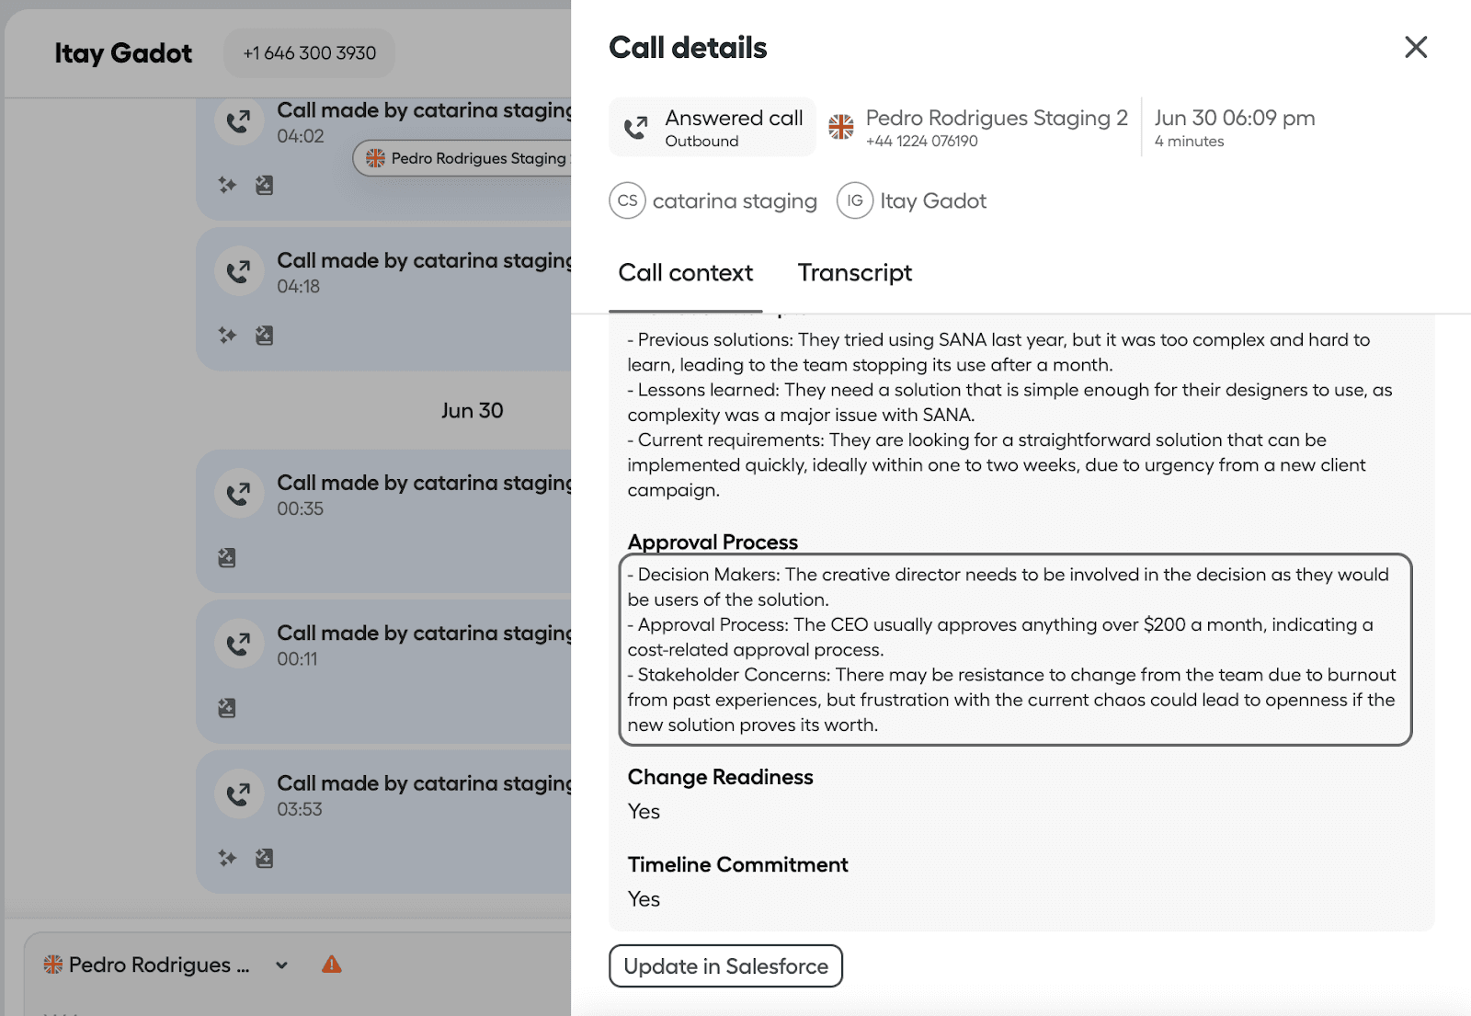Click the CS avatar for catarina staging
The height and width of the screenshot is (1016, 1471).
click(628, 200)
